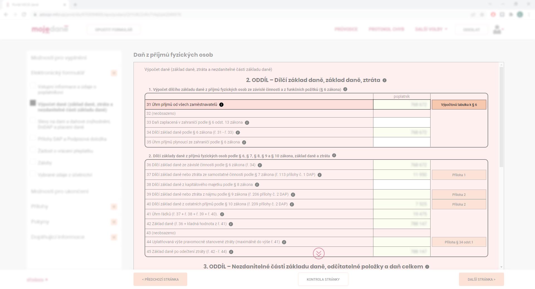Focus row 33 Daň zaplacená v zahraničí input
The height and width of the screenshot is (289, 535).
402,123
